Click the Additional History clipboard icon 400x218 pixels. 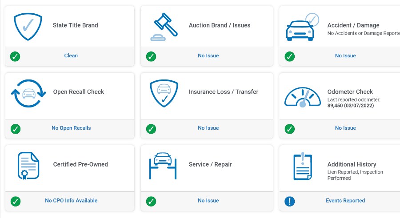[x=303, y=166]
